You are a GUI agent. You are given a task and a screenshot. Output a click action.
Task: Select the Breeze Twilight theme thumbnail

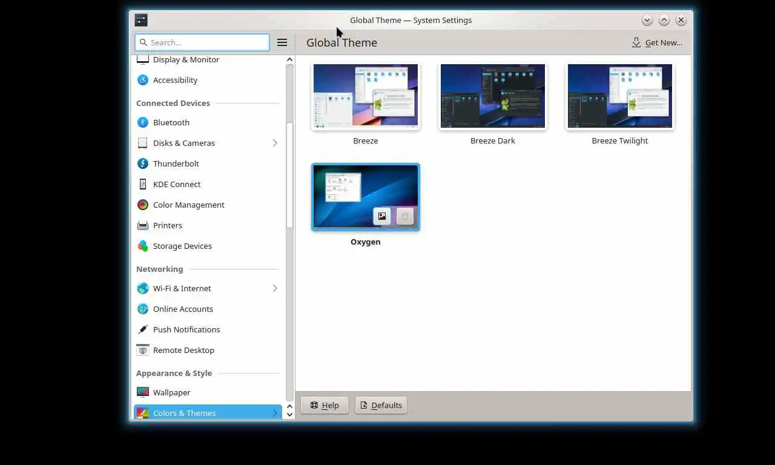(x=620, y=96)
